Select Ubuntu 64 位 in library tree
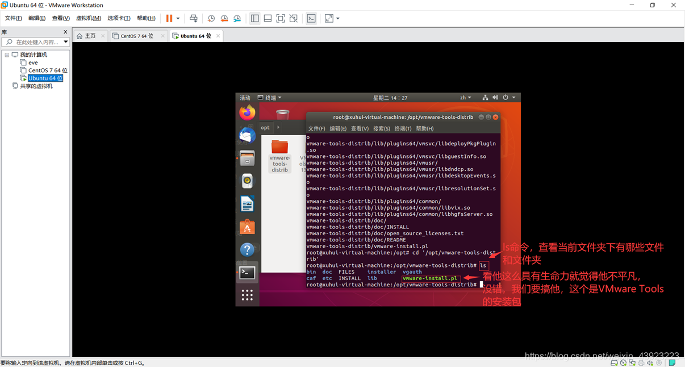 tap(45, 78)
